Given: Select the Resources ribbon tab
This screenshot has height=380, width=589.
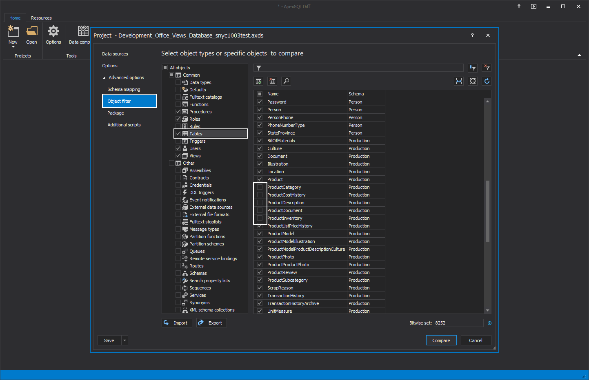Looking at the screenshot, I should tap(41, 18).
